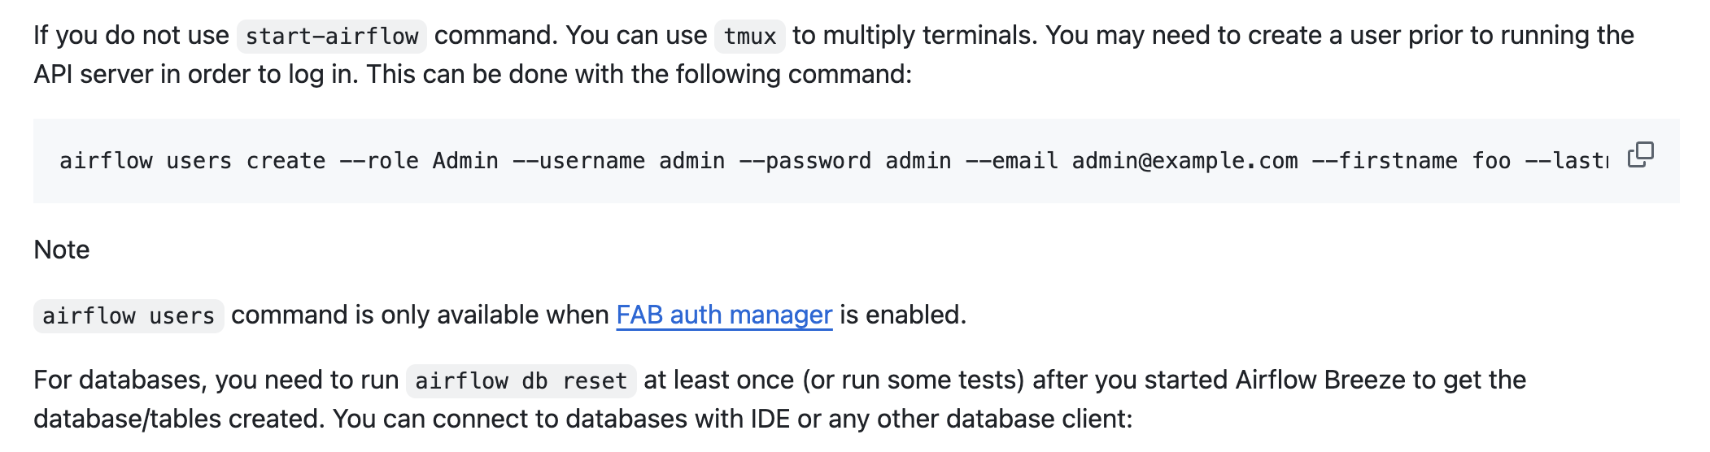Open the FAB auth manager link
Image resolution: width=1710 pixels, height=452 pixels.
pyautogui.click(x=724, y=315)
